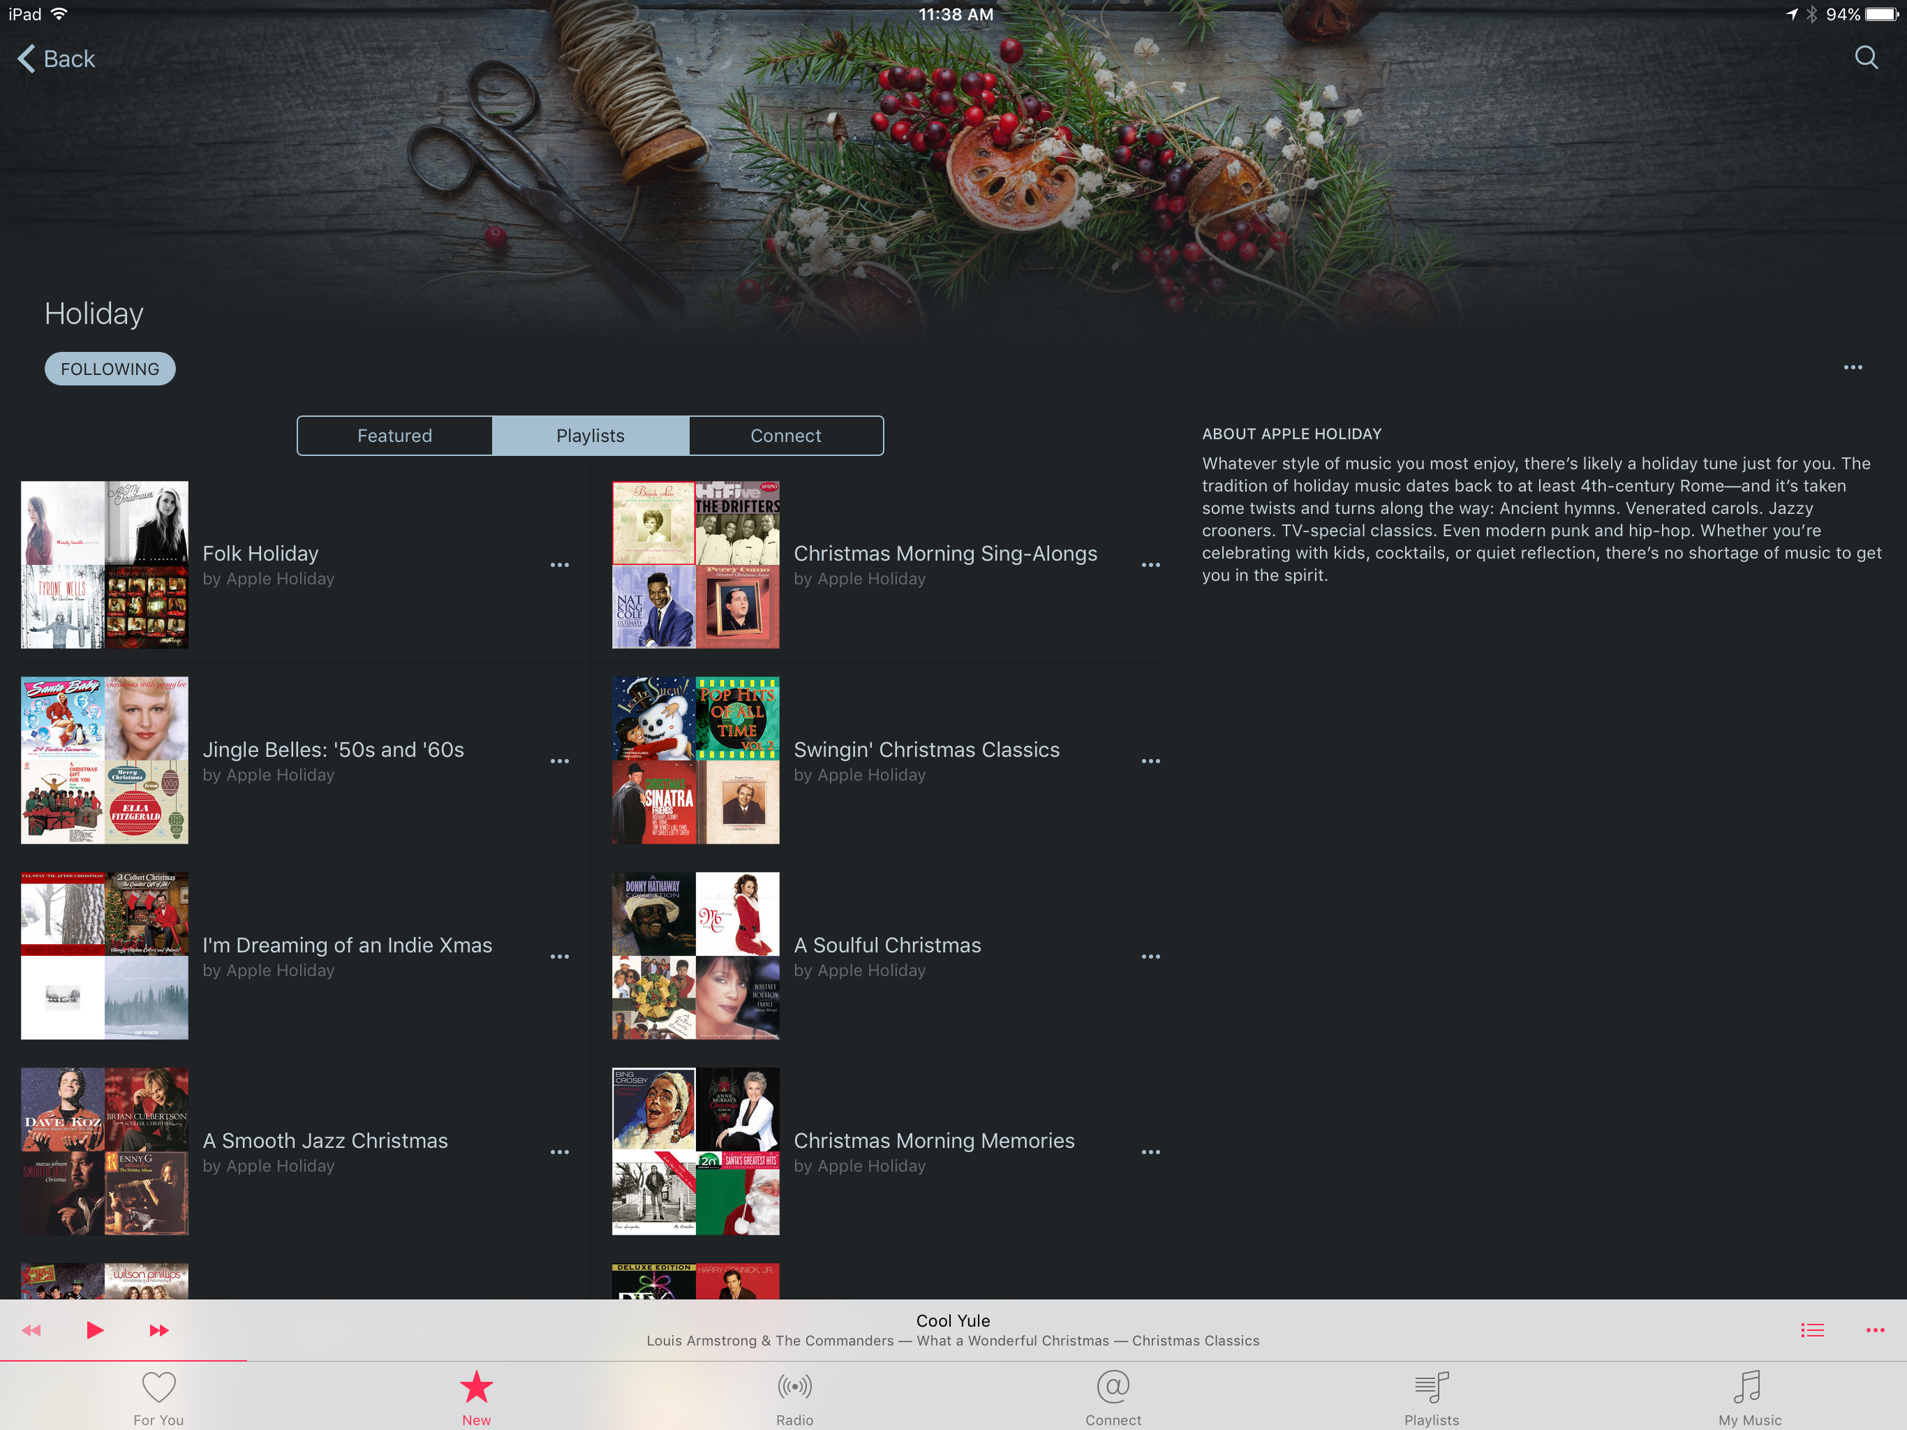The height and width of the screenshot is (1430, 1907).
Task: Open bottom bar Playlists tab icon
Action: pos(1431,1396)
